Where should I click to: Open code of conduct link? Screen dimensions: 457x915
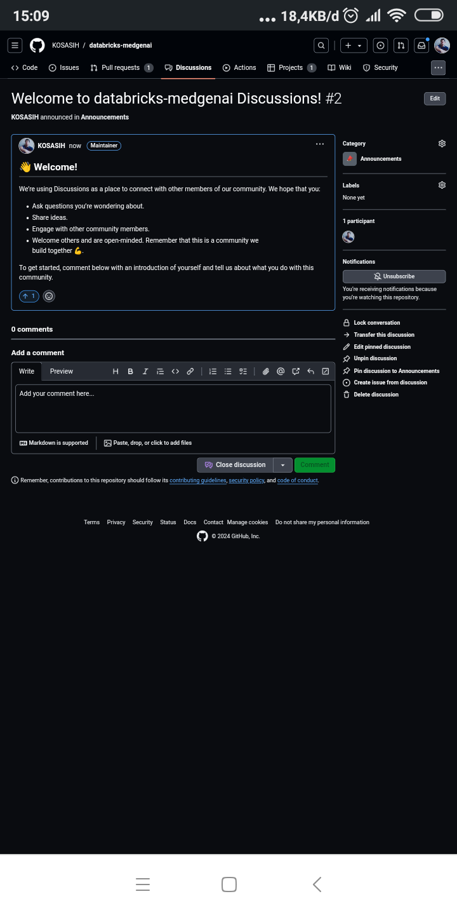298,480
